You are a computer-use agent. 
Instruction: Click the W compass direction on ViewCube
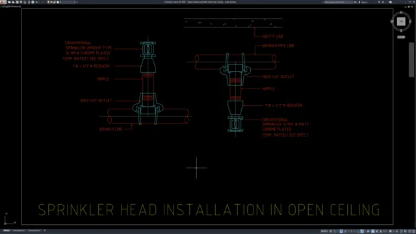point(392,21)
